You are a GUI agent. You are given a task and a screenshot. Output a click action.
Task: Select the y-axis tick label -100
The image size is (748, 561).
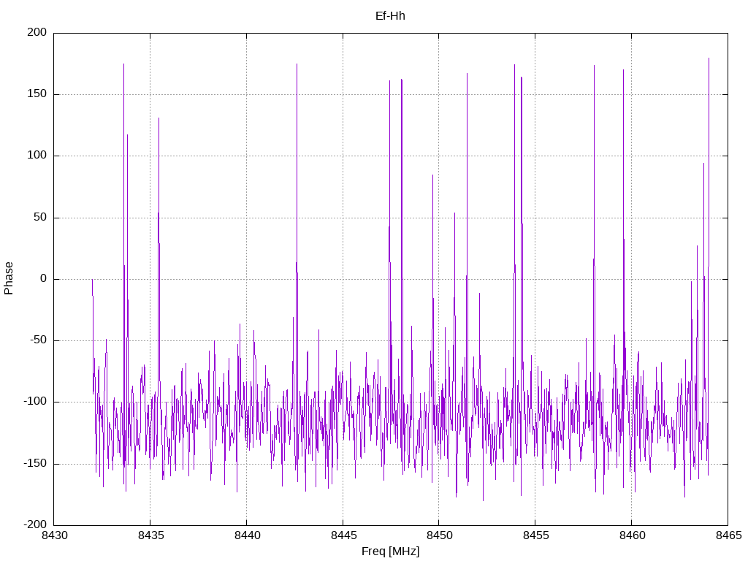35,402
